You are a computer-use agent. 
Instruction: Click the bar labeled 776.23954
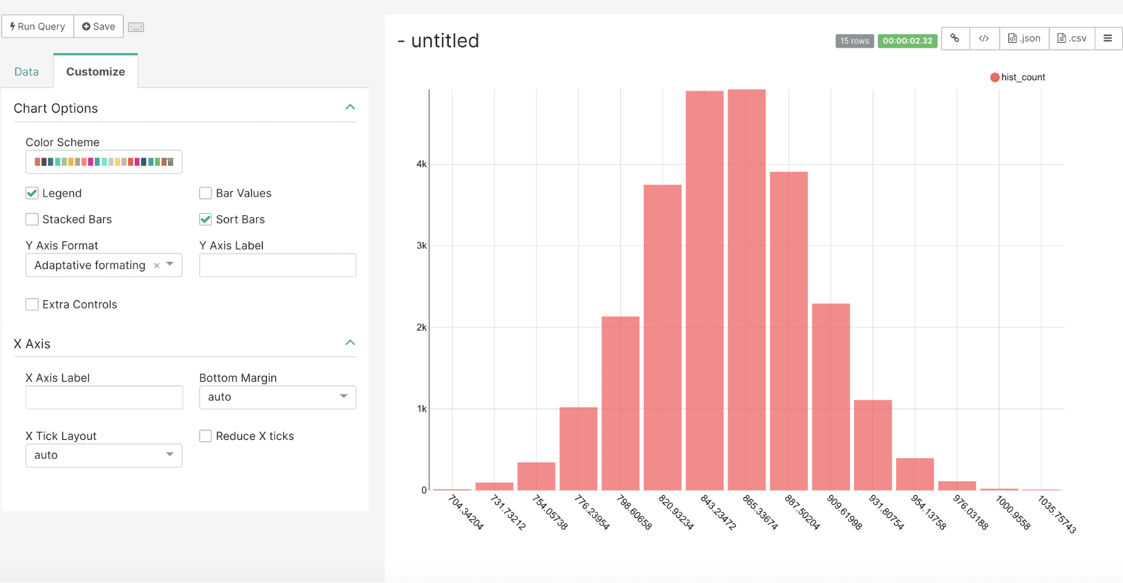pos(578,449)
